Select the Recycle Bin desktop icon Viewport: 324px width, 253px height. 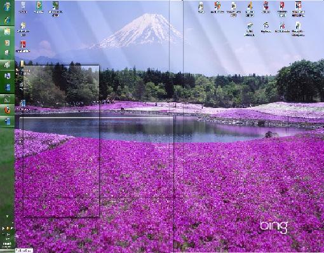[x=23, y=7]
